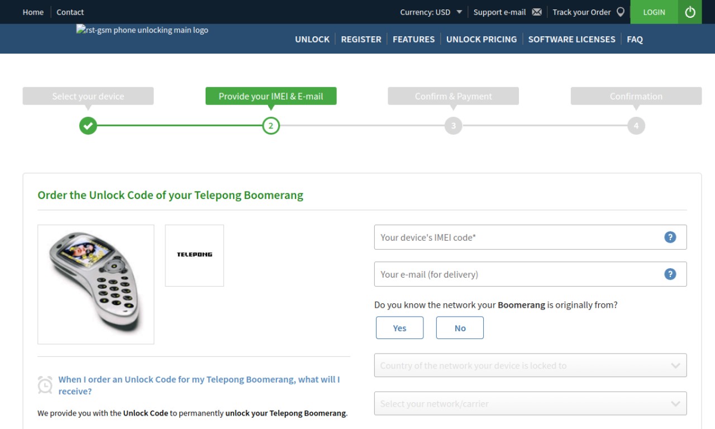This screenshot has width=715, height=429.
Task: Click the 'Do you know the network' question text
Action: tap(496, 305)
